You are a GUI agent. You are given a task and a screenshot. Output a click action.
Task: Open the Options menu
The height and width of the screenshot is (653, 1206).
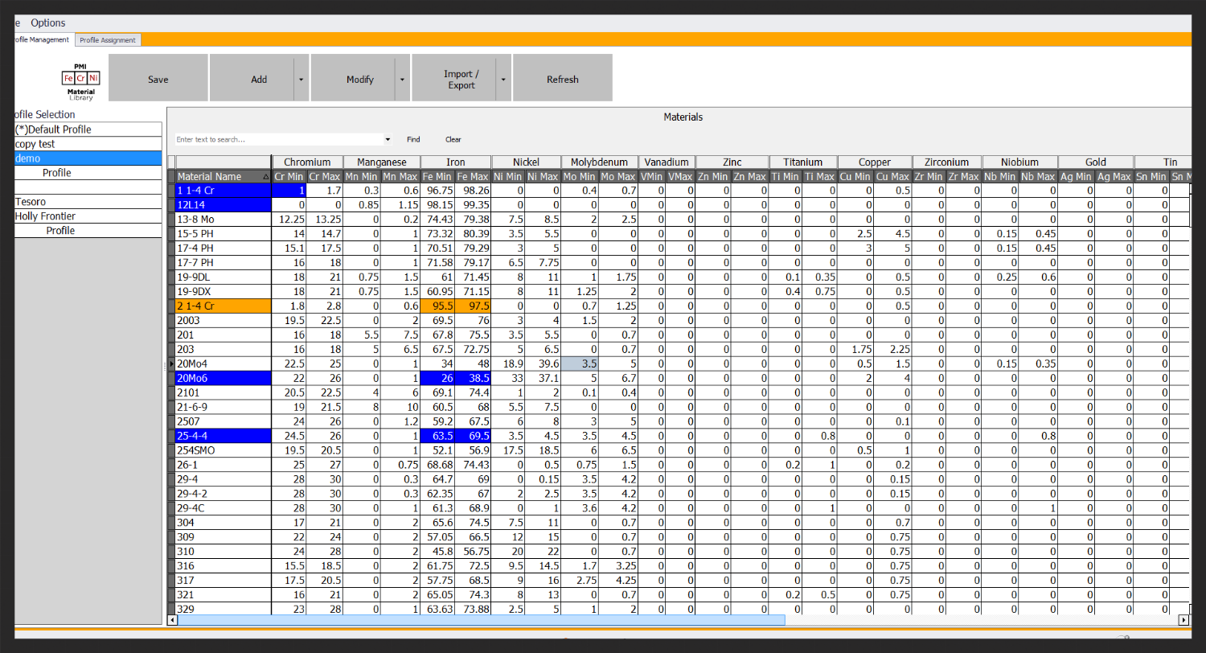[48, 23]
